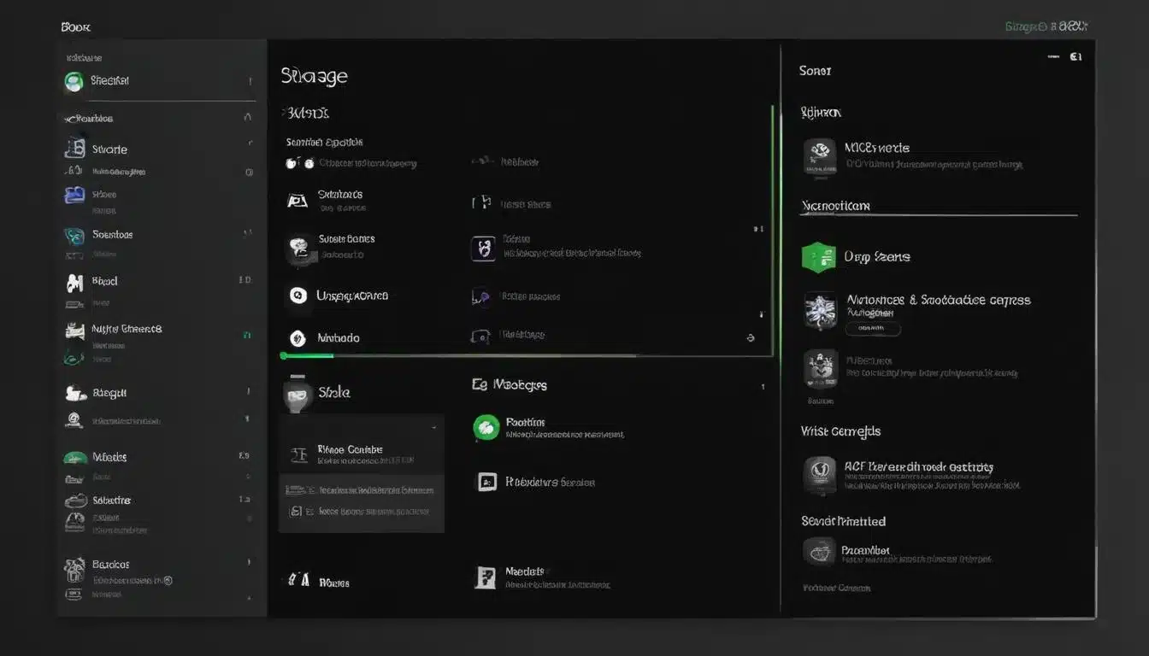Click the green progress slider under Mabado
The image size is (1149, 656).
pos(308,355)
